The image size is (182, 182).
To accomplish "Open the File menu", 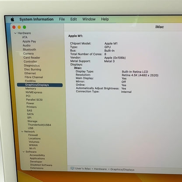I will tap(62, 19).
